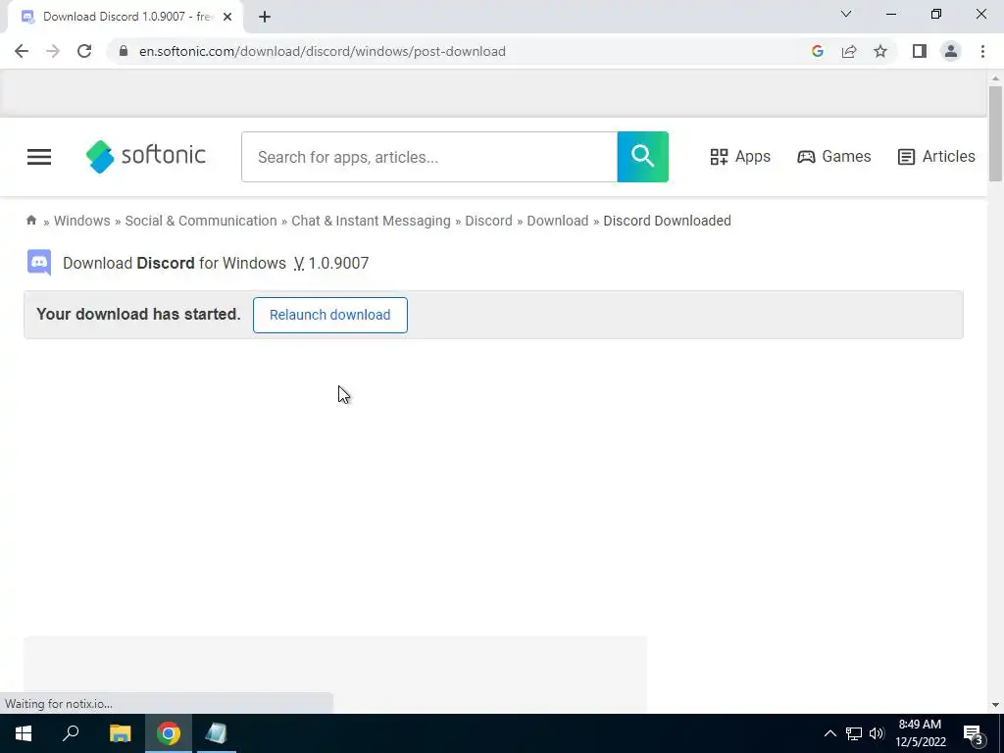
Task: Open Windows taskbar search
Action: [x=71, y=733]
